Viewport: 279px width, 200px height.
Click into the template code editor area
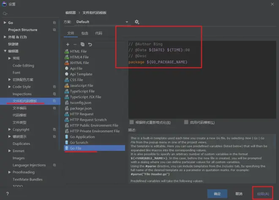(x=202, y=80)
